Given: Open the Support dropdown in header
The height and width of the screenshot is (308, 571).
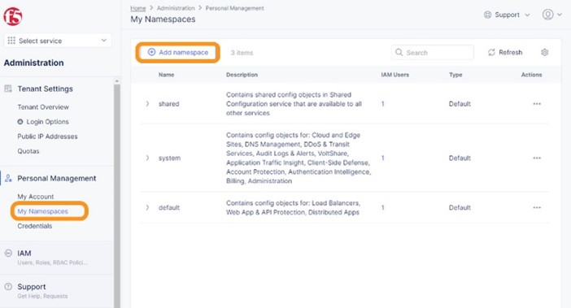Looking at the screenshot, I should [x=507, y=15].
